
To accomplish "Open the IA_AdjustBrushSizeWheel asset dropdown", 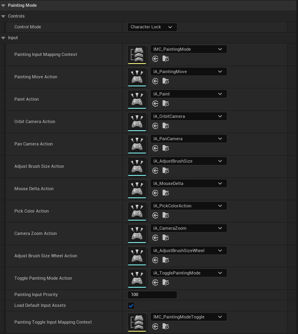I will click(189, 250).
